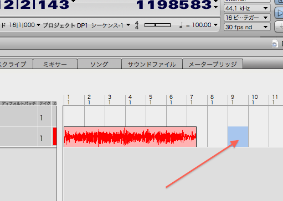Click the quarter note tempo icon
The width and height of the screenshot is (283, 201).
click(x=181, y=25)
